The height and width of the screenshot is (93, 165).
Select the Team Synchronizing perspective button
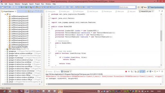pyautogui.click(x=156, y=7)
